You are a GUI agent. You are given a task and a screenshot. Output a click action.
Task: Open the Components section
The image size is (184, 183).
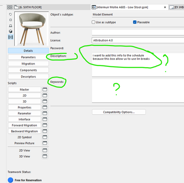click(x=28, y=70)
